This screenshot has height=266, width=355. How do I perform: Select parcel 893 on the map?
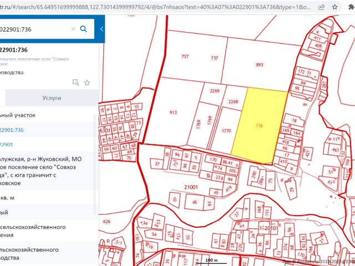pos(259,65)
